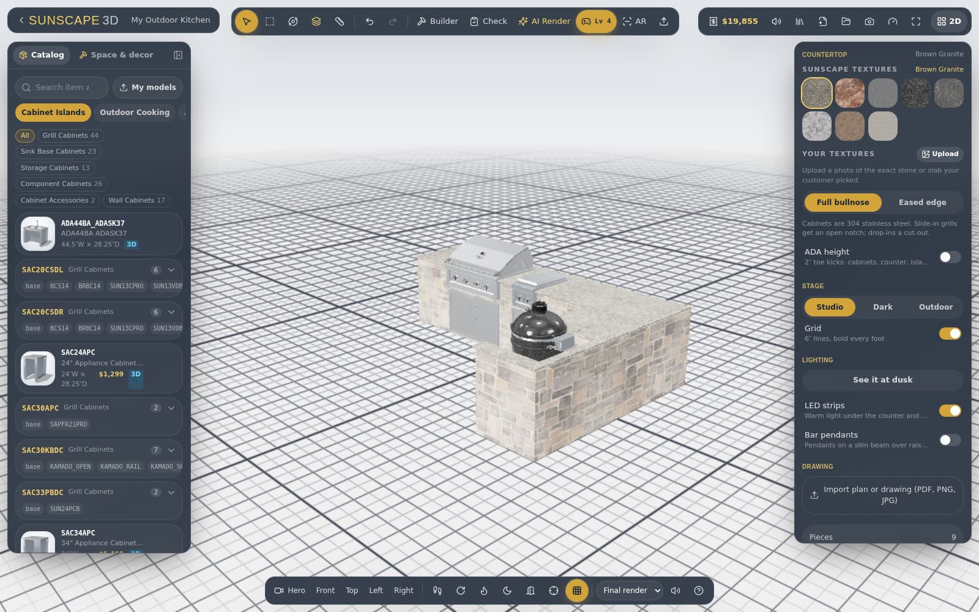Expand the SAC30KBDC cabinet group

[x=171, y=450]
